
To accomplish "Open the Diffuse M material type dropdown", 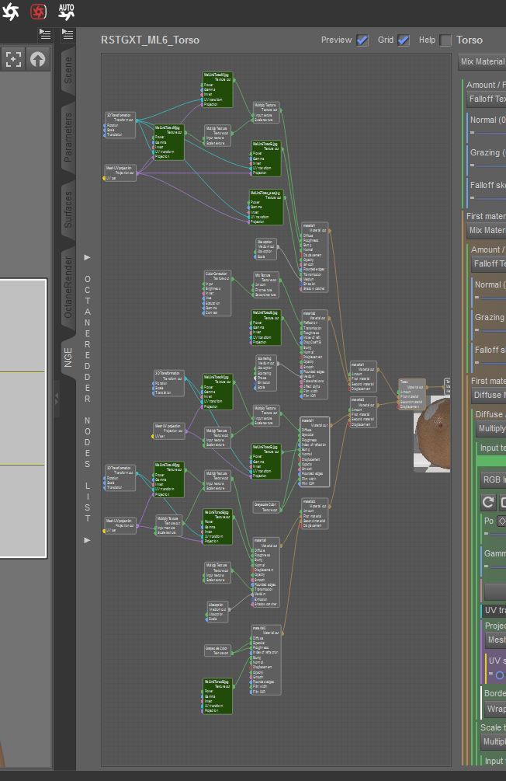I will click(489, 395).
